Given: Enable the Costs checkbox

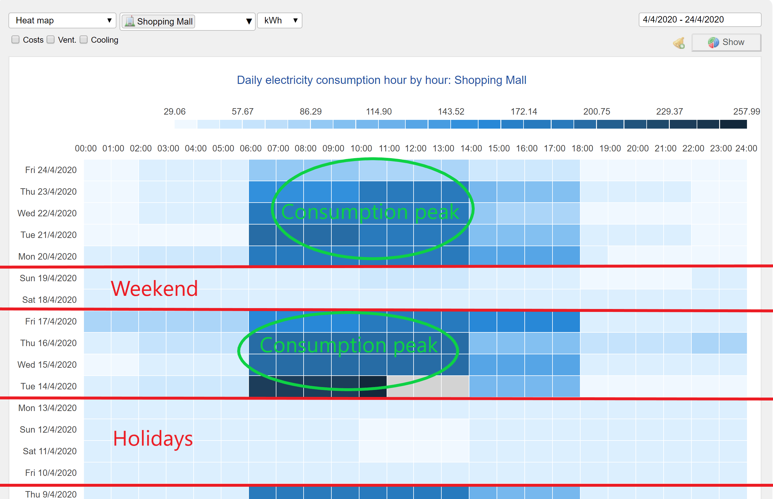Looking at the screenshot, I should point(15,39).
